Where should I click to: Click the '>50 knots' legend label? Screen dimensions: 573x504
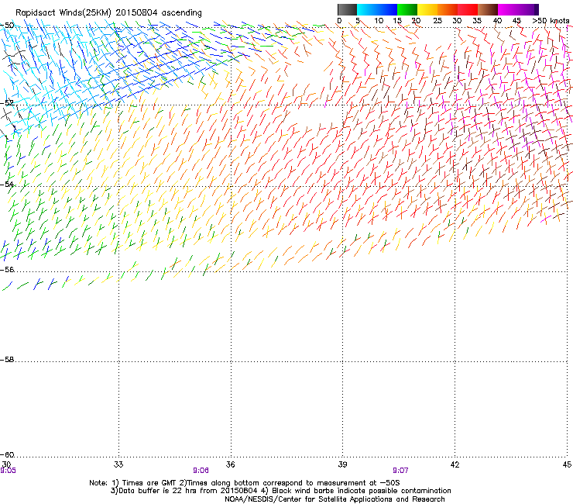[551, 21]
